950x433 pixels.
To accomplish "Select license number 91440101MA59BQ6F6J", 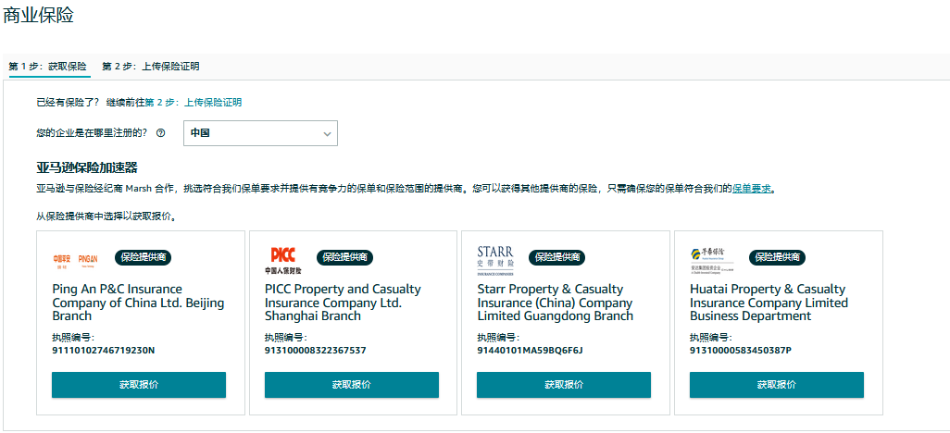I will [x=530, y=350].
